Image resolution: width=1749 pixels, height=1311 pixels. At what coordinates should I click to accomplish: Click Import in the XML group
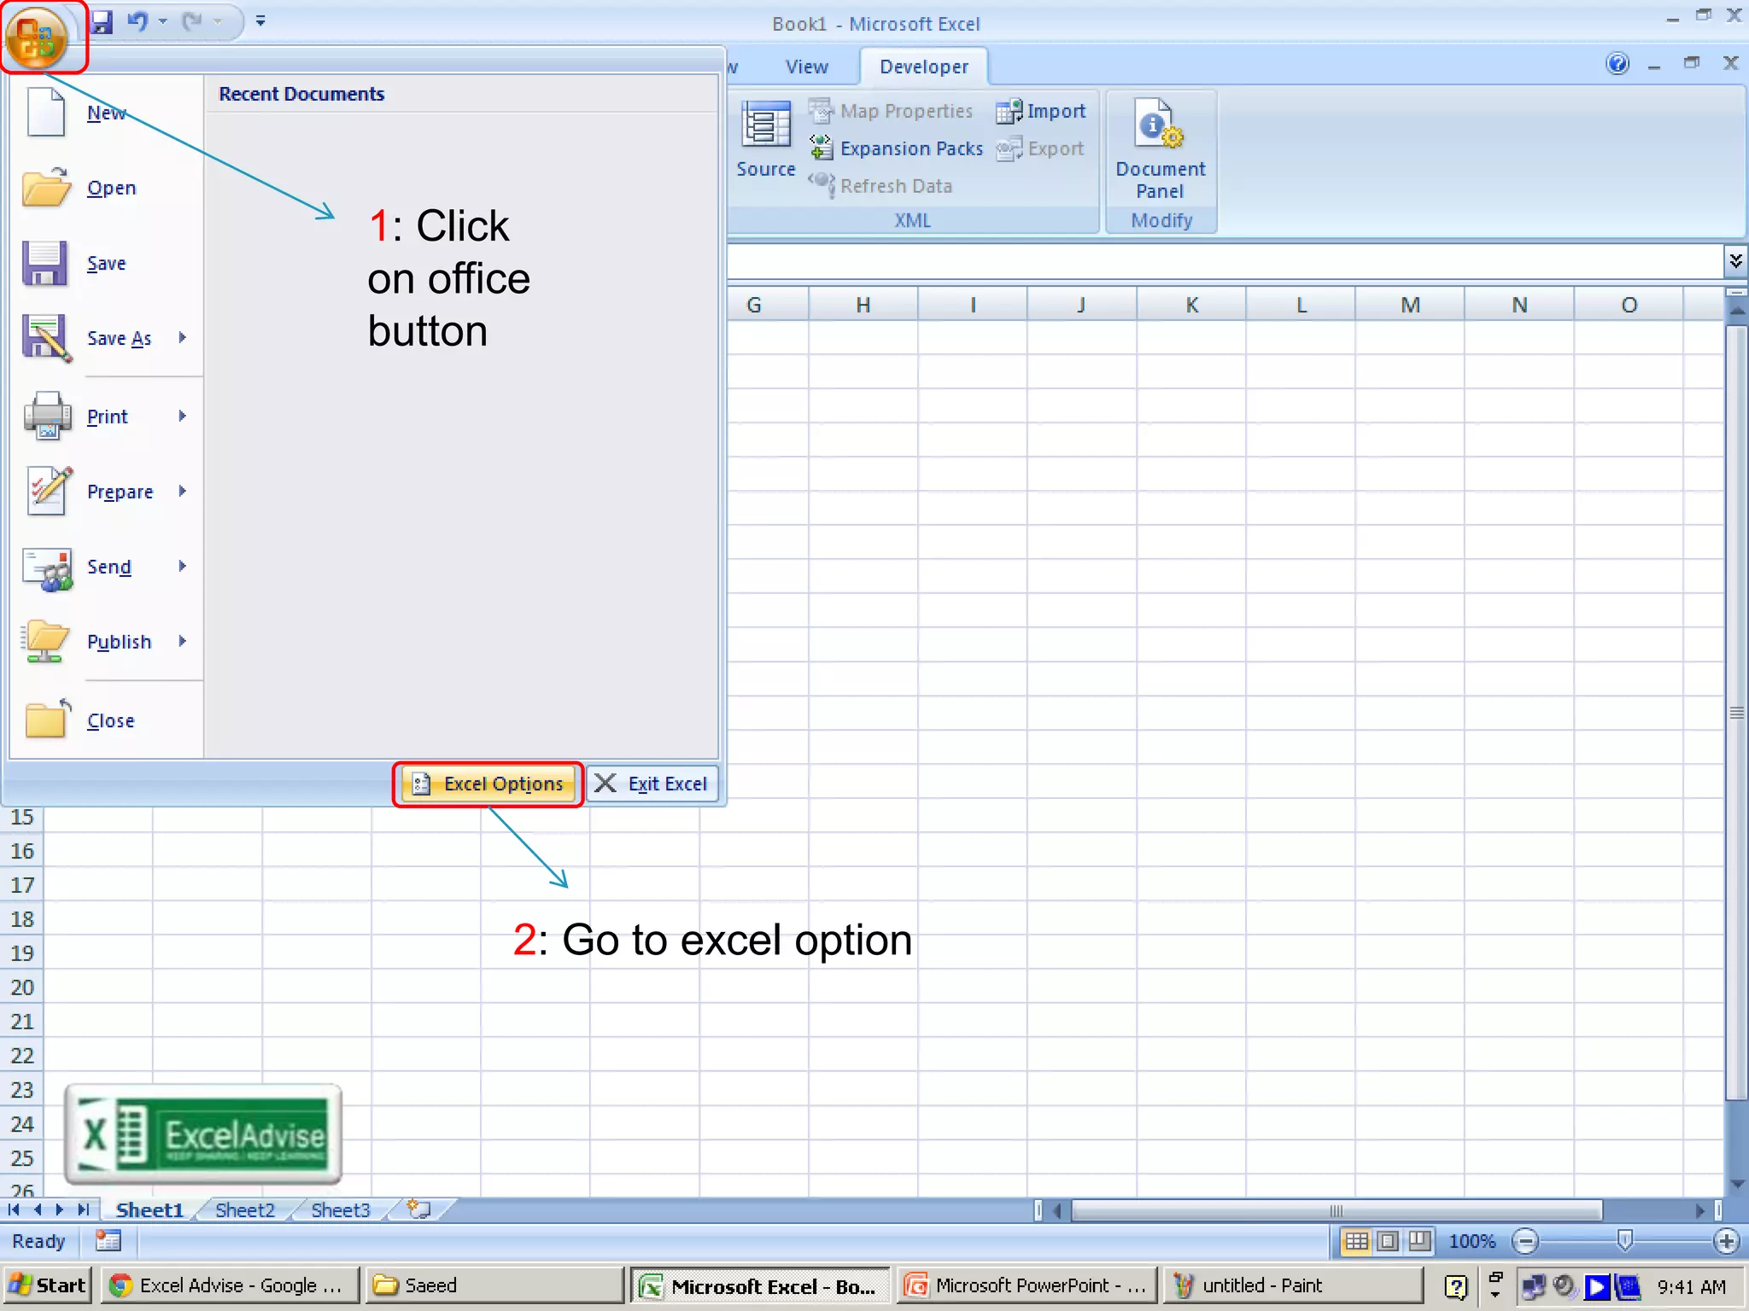tap(1042, 111)
